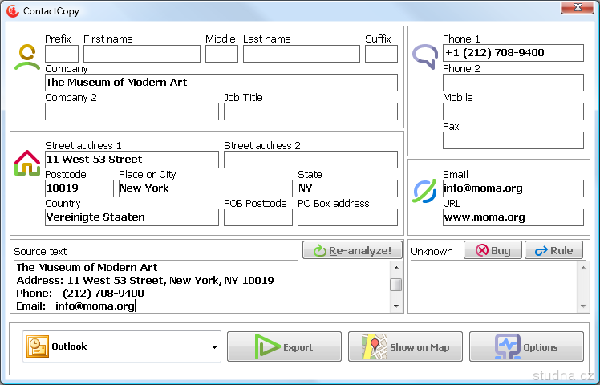Click the empty Phone 2 field
The width and height of the screenshot is (600, 385).
pos(513,83)
